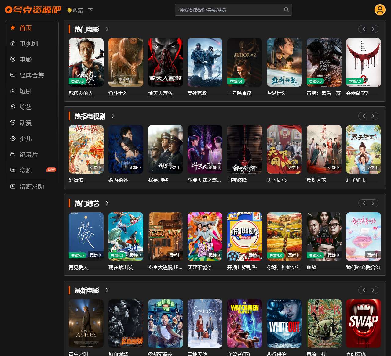
Task: Click the icon beside 经典合集
Action: tap(13, 75)
